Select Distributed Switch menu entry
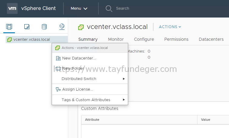229x138 pixels. coord(90,79)
